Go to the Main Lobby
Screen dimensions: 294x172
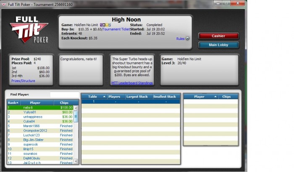[218, 45]
